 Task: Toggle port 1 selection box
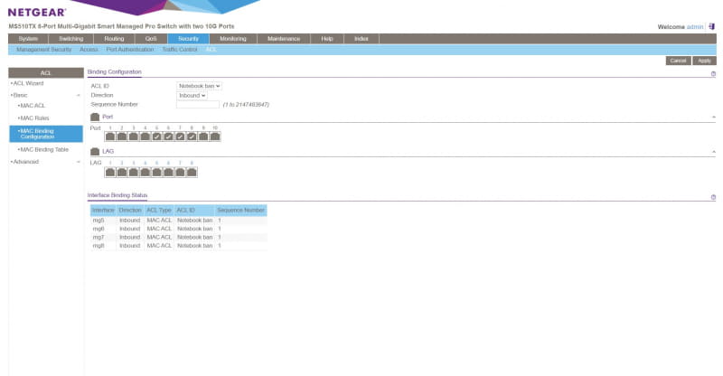tap(110, 136)
